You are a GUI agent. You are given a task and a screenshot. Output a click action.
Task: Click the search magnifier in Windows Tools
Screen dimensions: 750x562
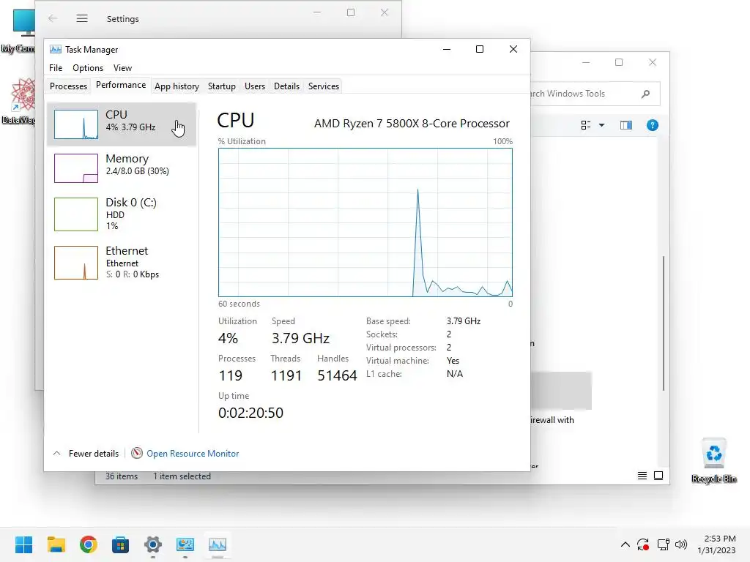point(646,94)
